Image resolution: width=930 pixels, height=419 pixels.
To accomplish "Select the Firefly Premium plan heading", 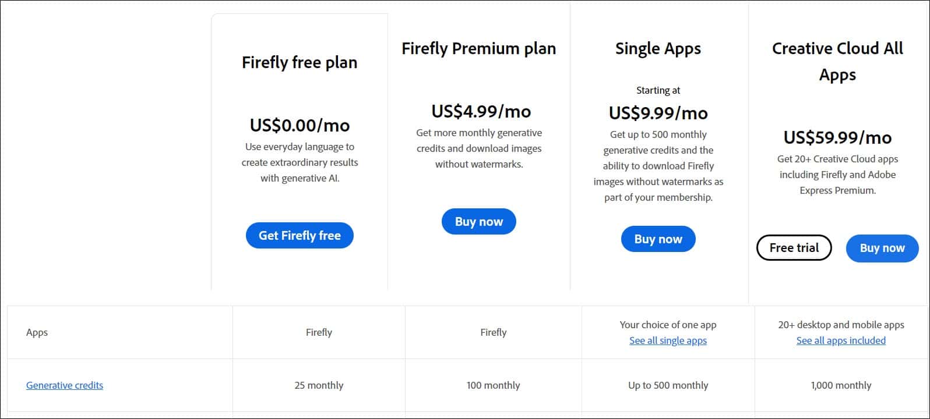I will coord(478,49).
